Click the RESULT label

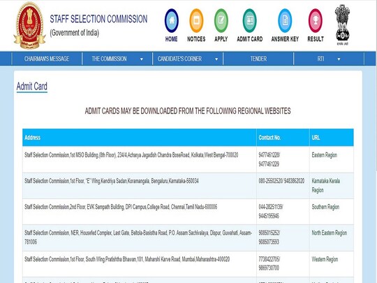coord(316,39)
